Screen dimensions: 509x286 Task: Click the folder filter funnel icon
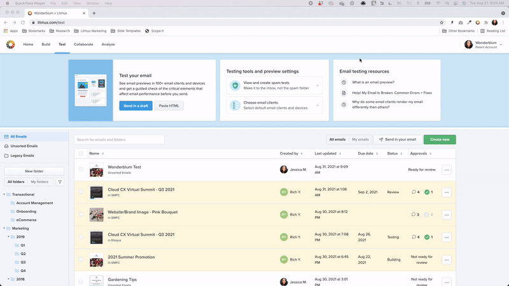click(60, 182)
